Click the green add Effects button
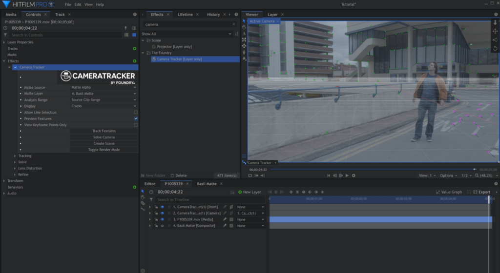 click(135, 61)
